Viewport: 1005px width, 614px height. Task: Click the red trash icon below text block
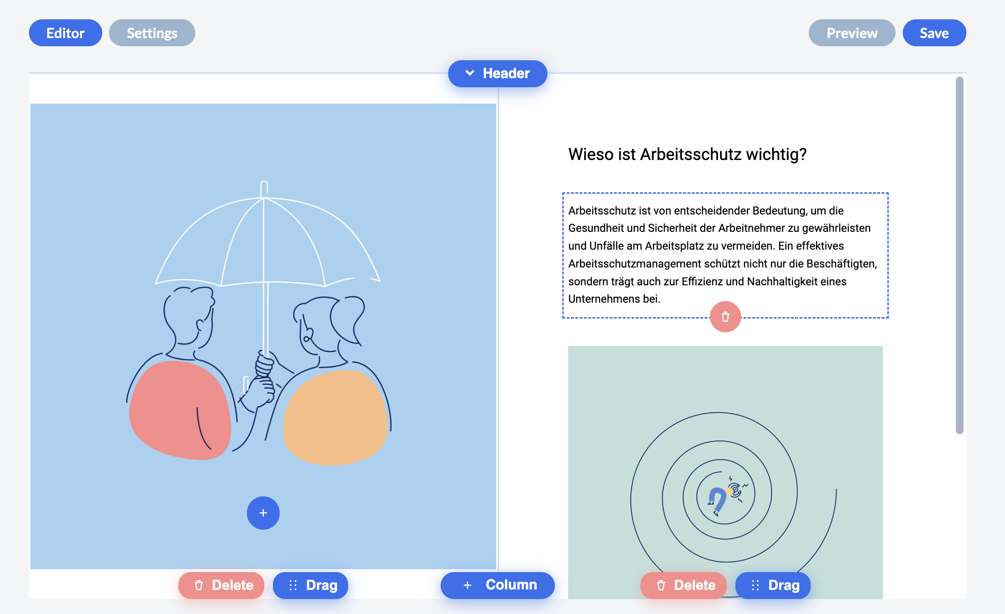725,317
